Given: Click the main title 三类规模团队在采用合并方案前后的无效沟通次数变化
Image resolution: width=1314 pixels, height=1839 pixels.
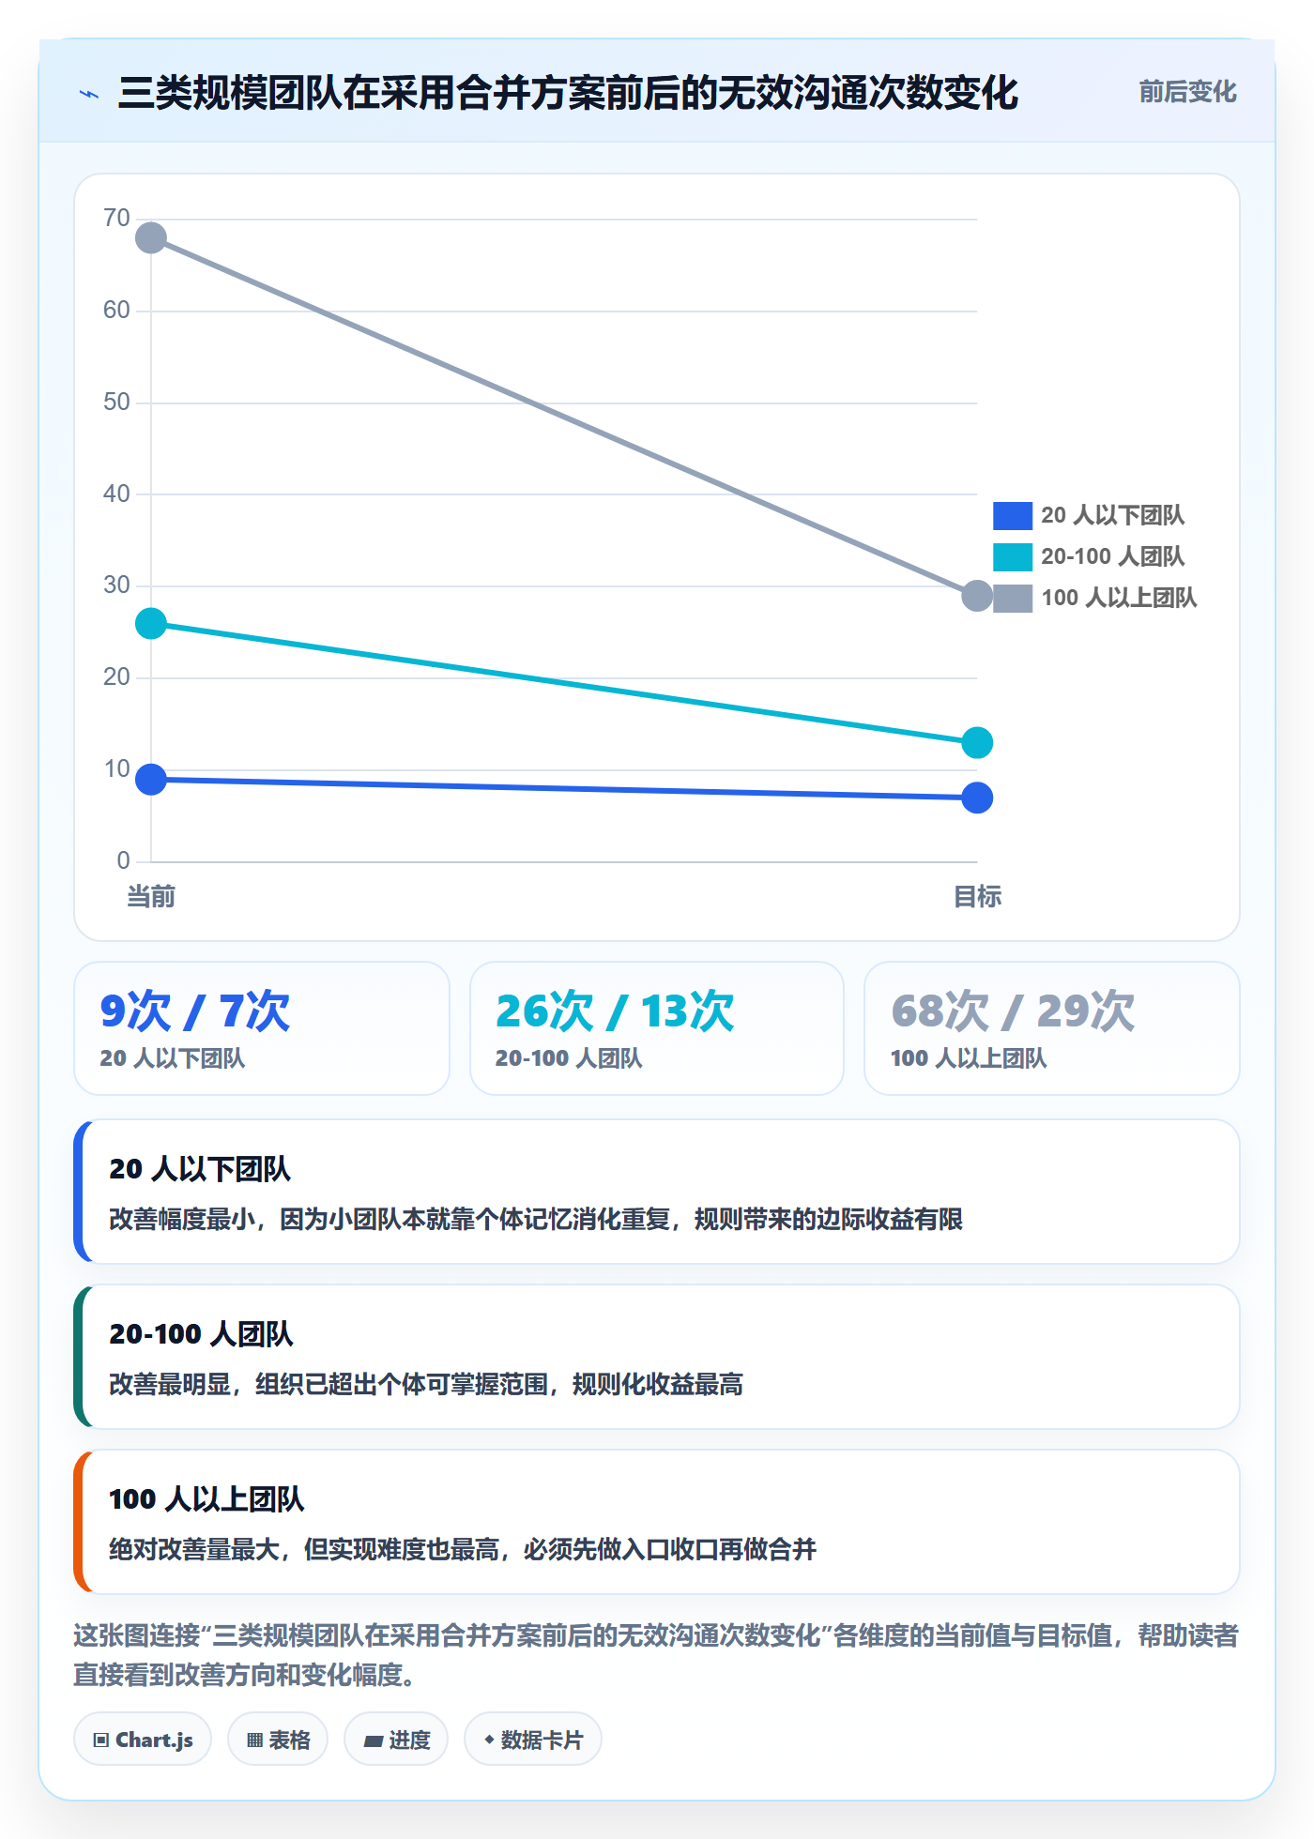Looking at the screenshot, I should 568,93.
